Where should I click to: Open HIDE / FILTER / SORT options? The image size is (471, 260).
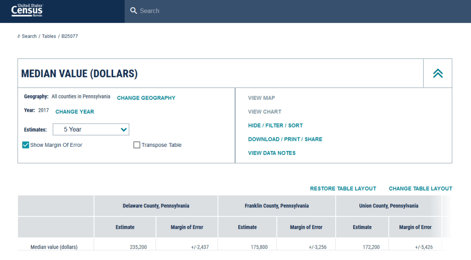(x=275, y=126)
